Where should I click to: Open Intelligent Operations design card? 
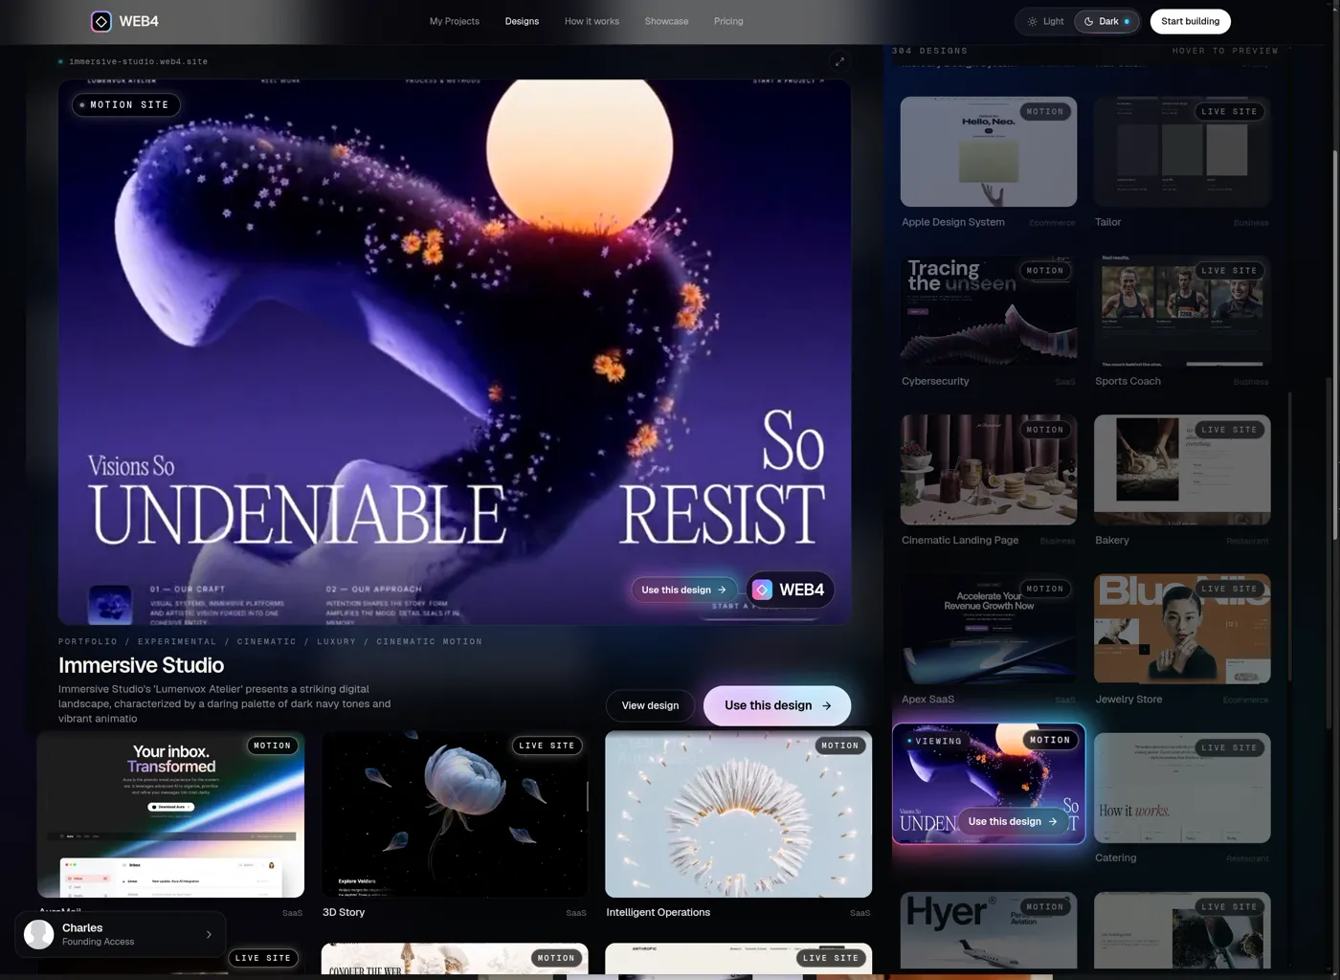click(x=739, y=814)
